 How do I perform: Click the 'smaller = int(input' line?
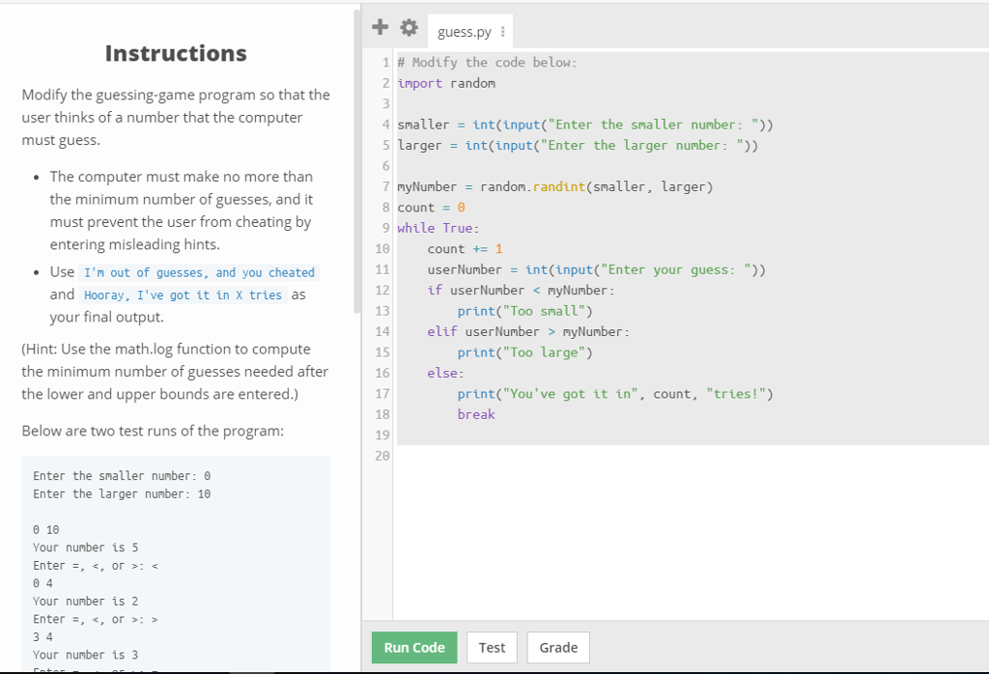click(584, 125)
